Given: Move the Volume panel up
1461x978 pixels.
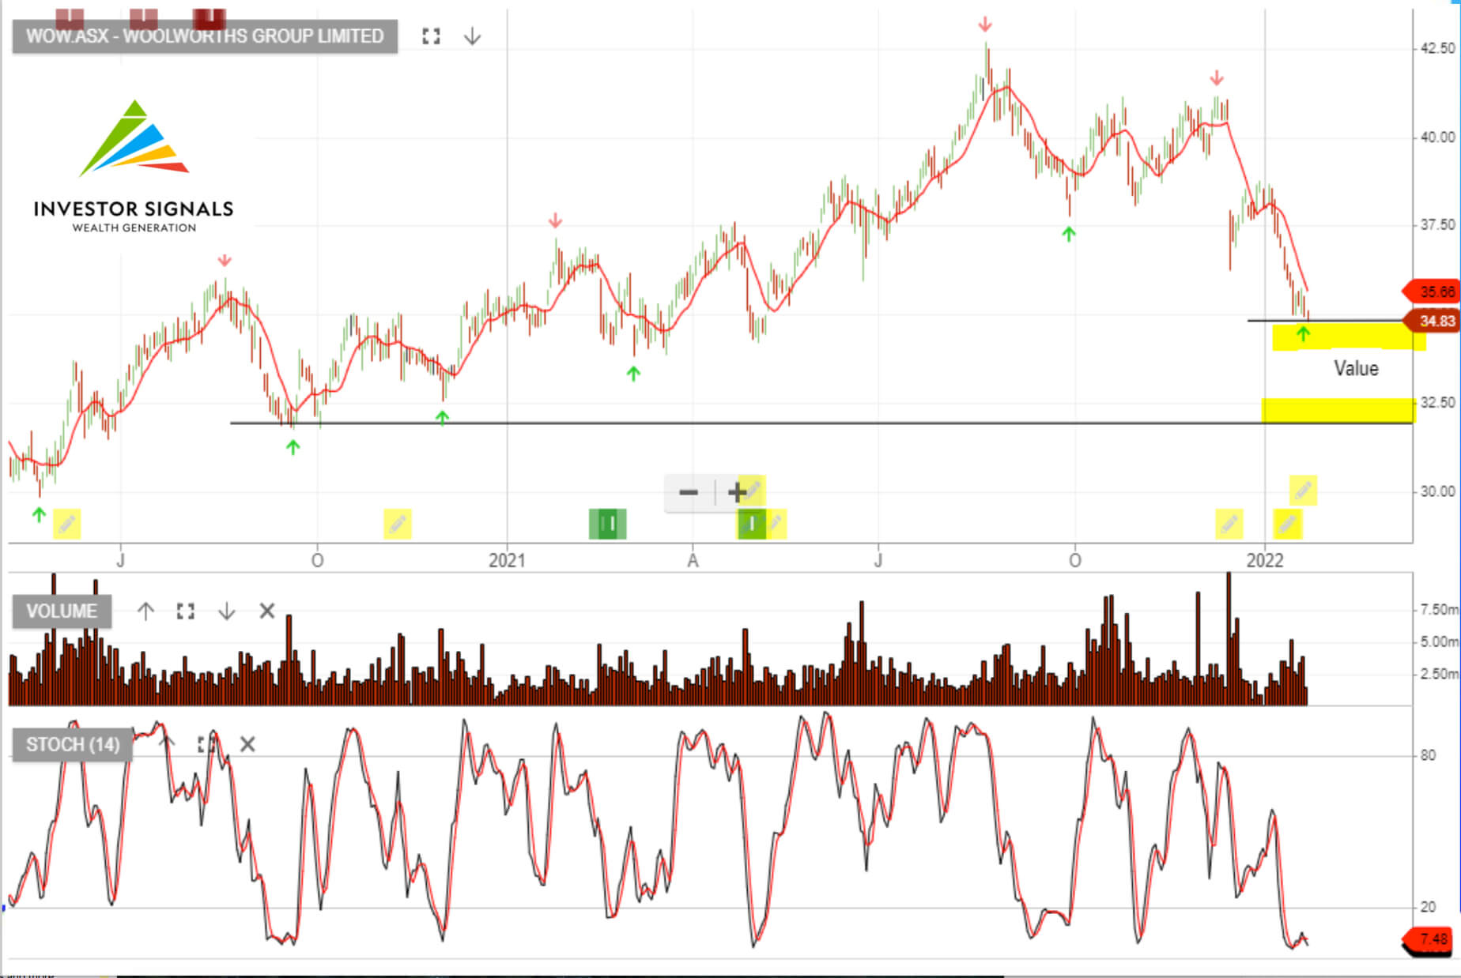Looking at the screenshot, I should pyautogui.click(x=145, y=611).
